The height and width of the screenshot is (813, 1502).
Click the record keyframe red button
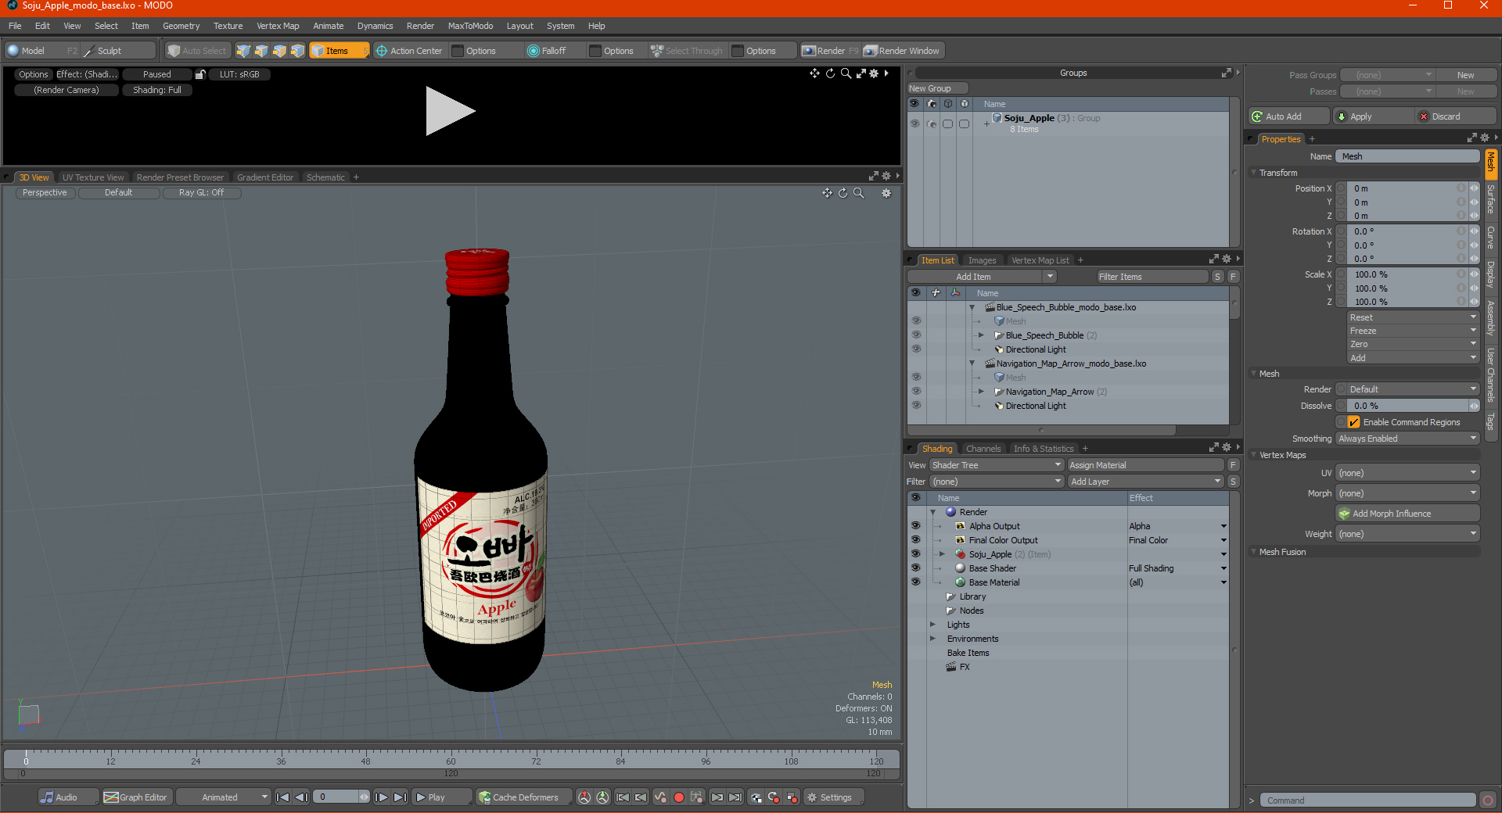pyautogui.click(x=679, y=797)
